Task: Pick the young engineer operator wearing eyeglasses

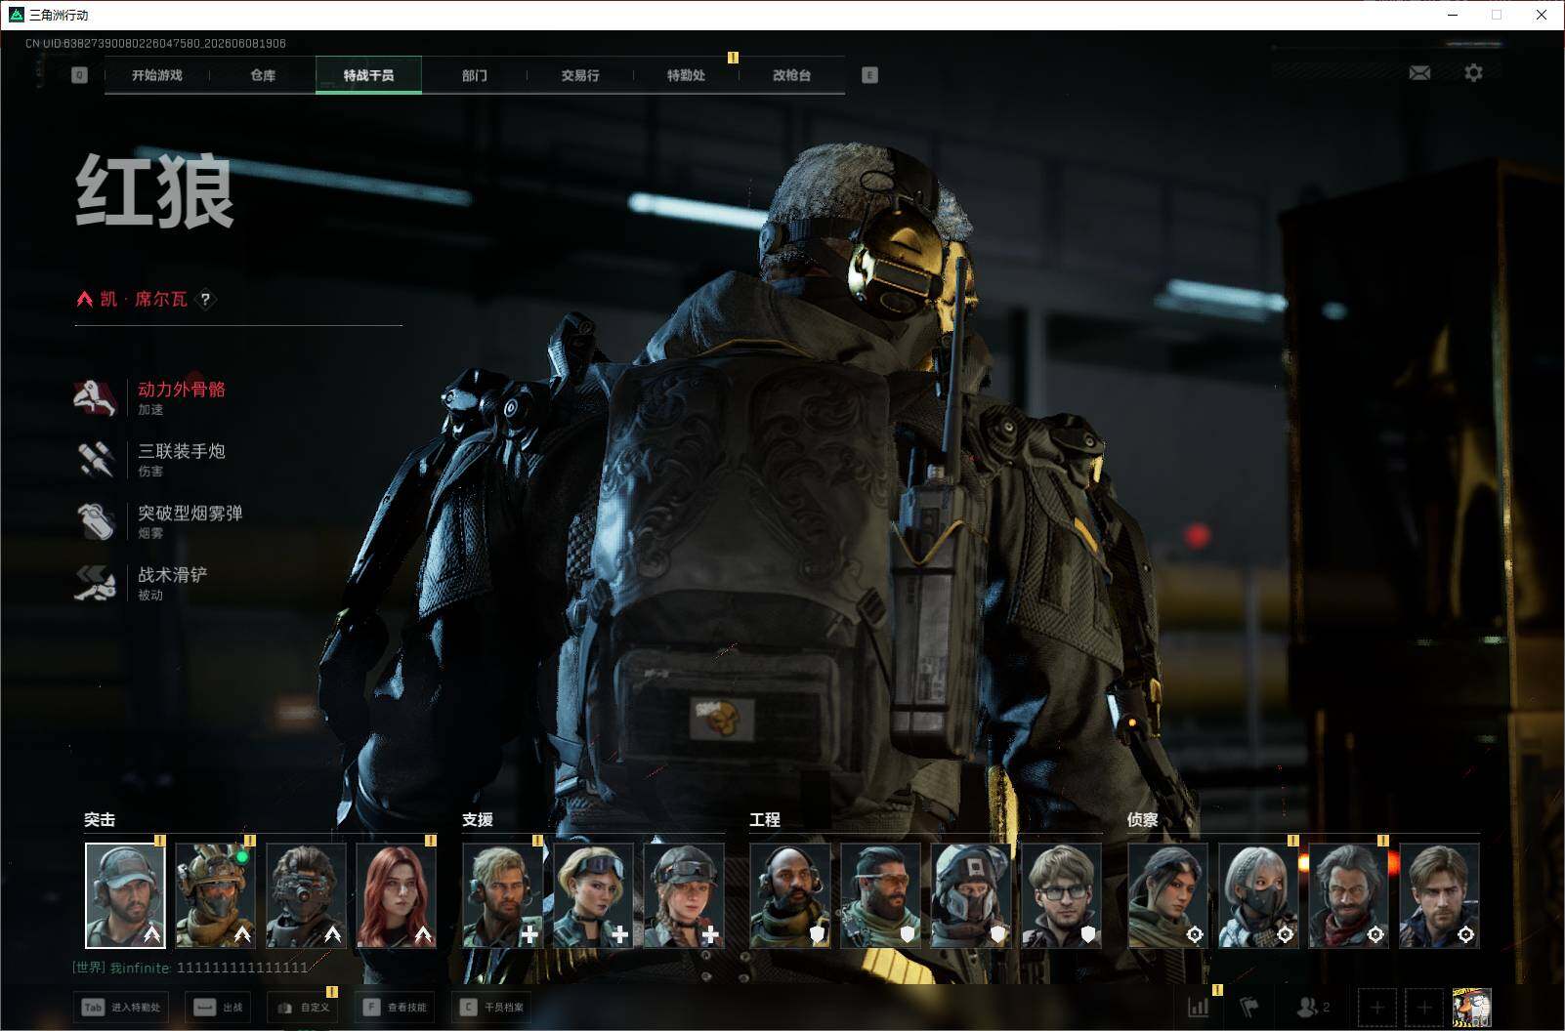Action: click(x=1062, y=895)
